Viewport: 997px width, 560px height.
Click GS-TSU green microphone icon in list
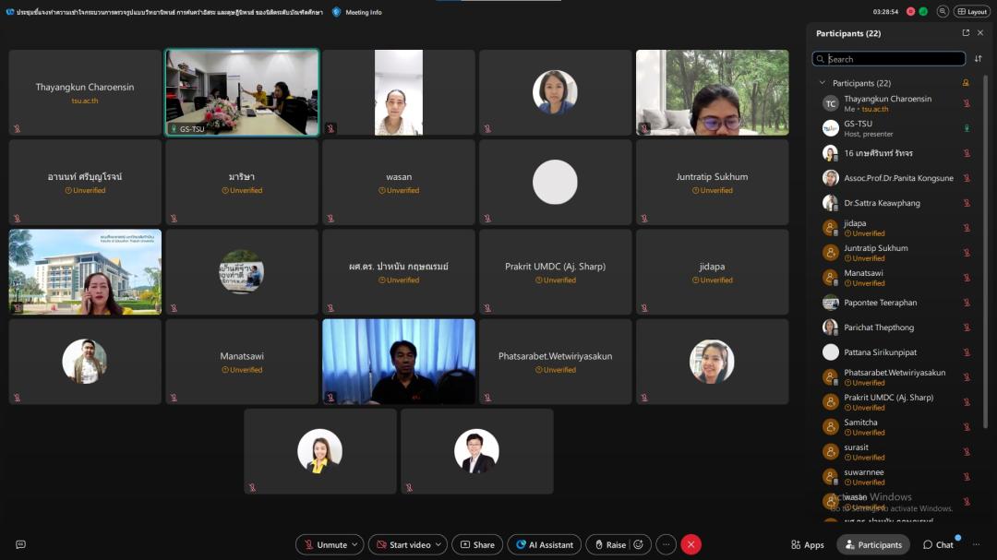point(967,128)
